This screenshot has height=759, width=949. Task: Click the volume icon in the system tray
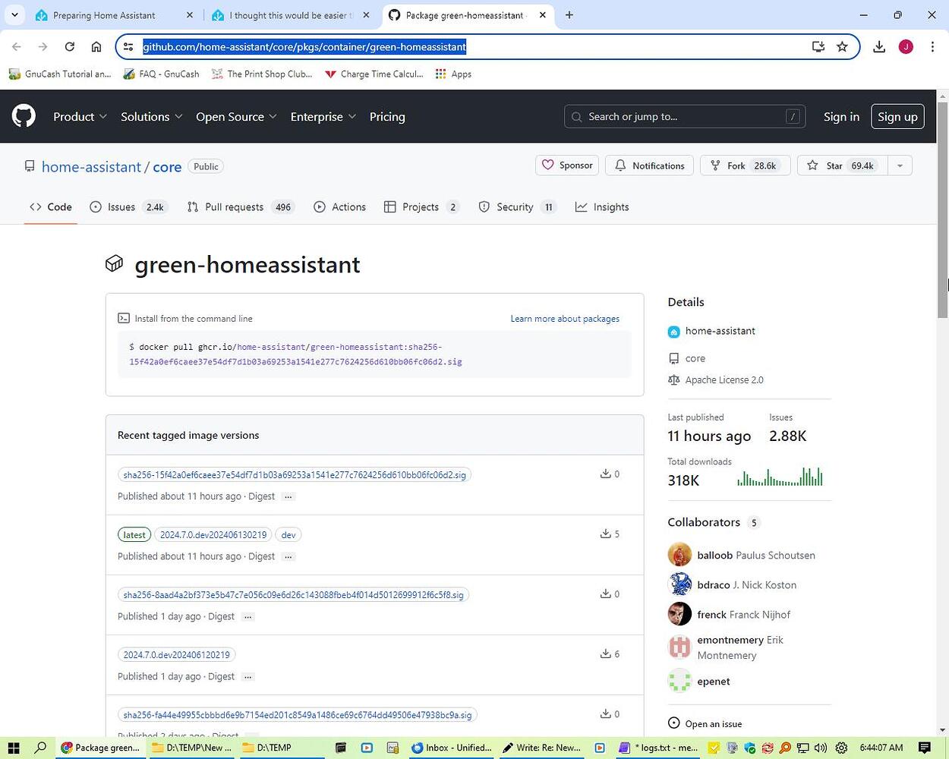pos(821,748)
